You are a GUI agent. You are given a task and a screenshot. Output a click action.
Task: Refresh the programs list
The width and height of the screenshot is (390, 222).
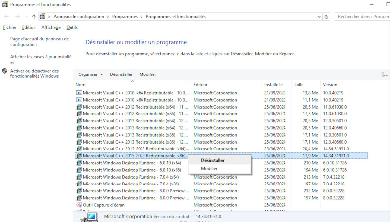pos(326,17)
